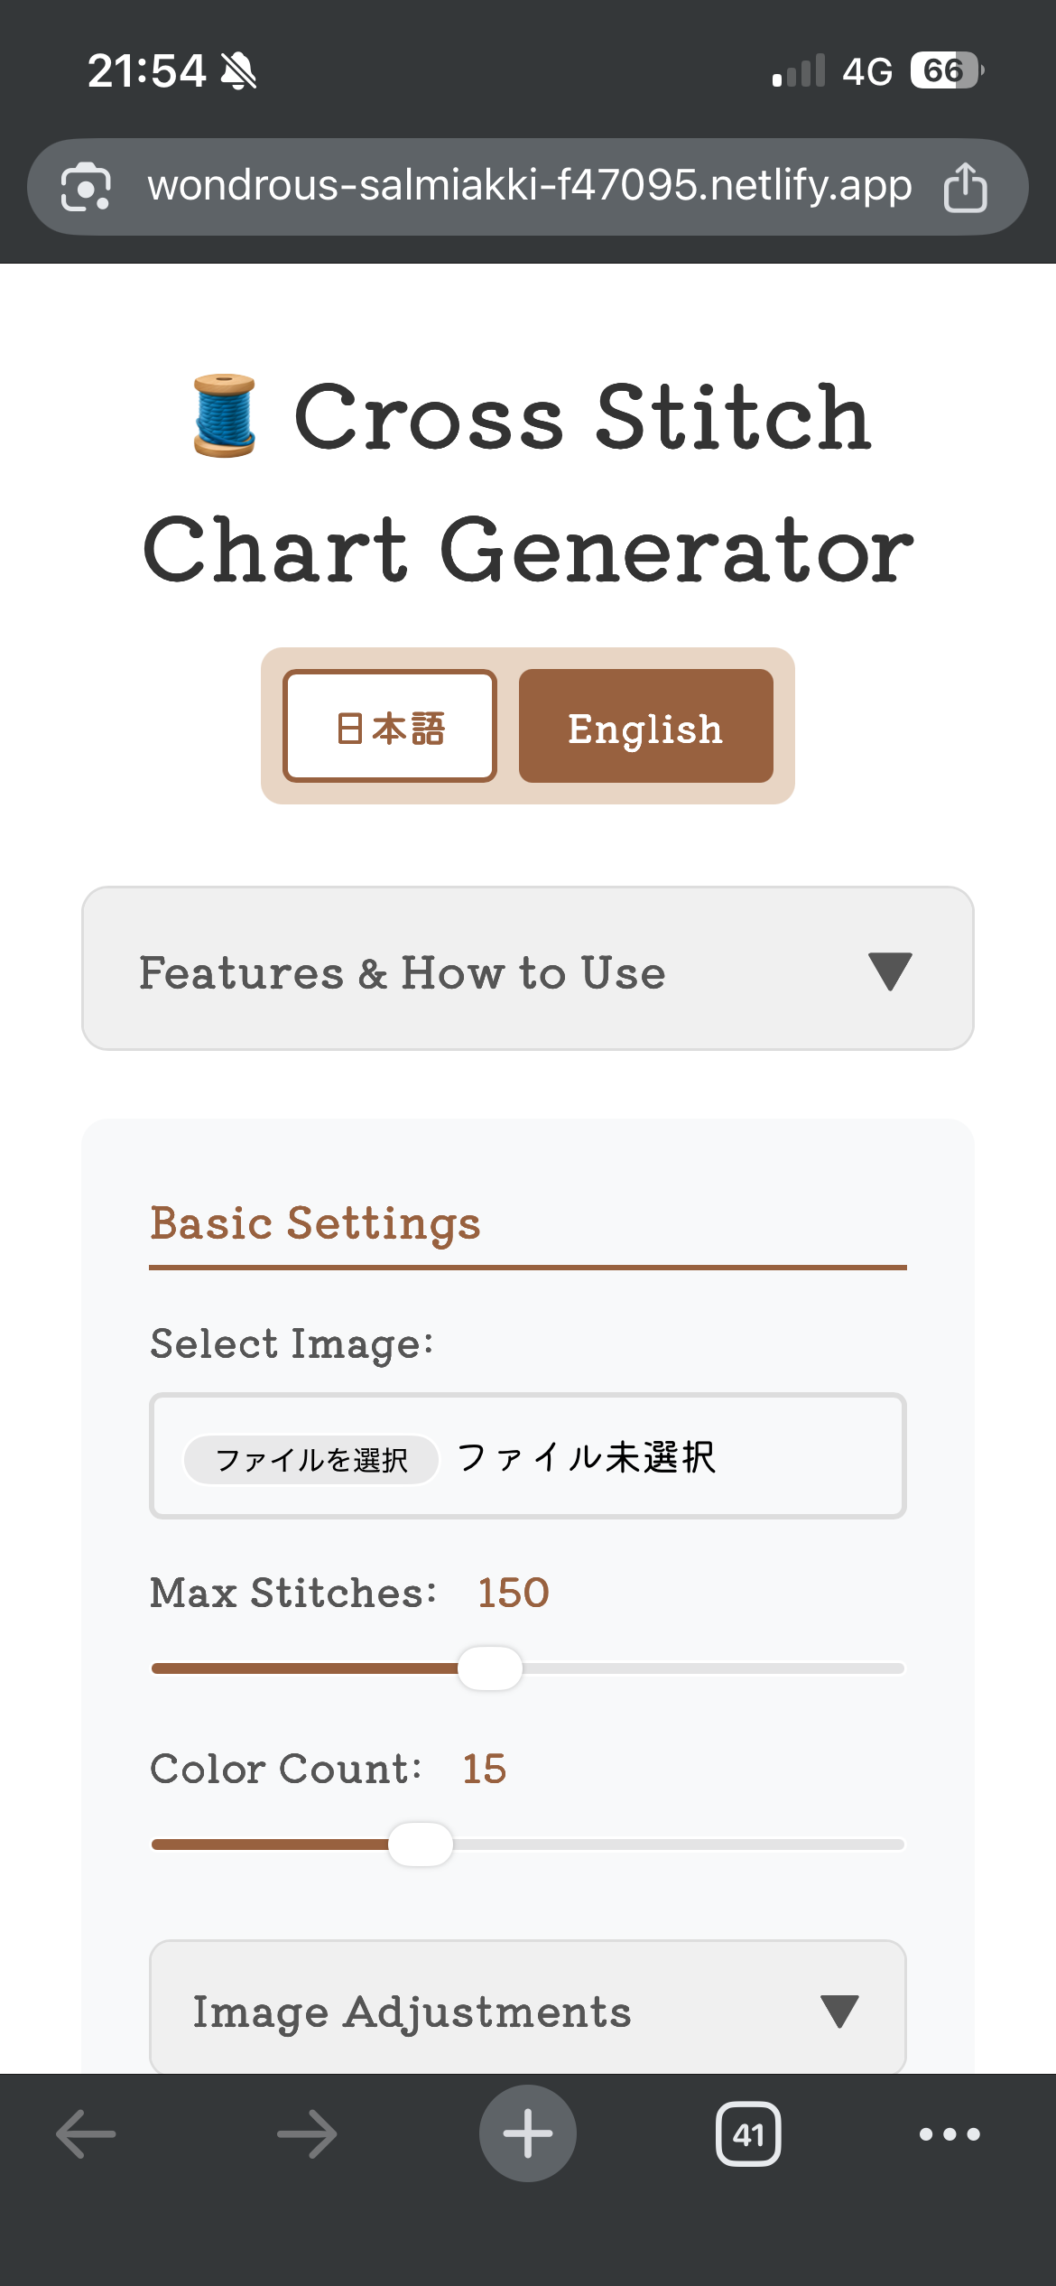This screenshot has height=2286, width=1056.
Task: Tap the share icon in the address bar
Action: pos(967,187)
